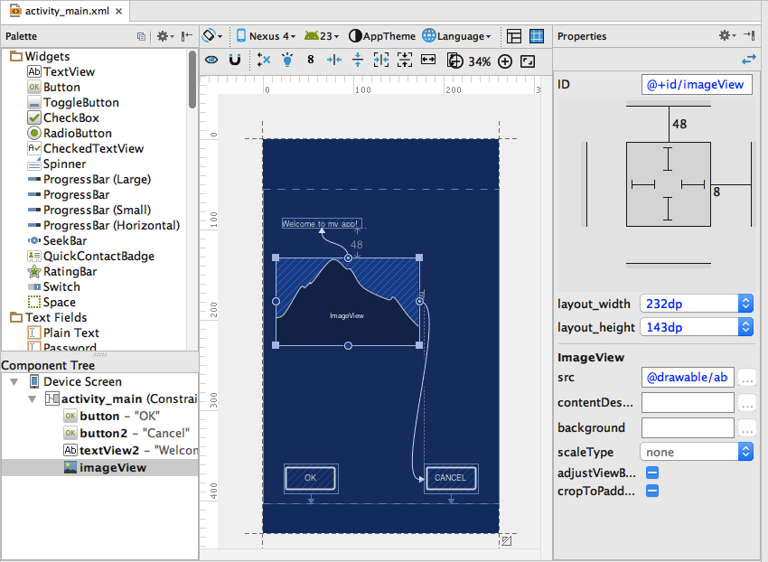Click the zoom out icon

pyautogui.click(x=455, y=61)
